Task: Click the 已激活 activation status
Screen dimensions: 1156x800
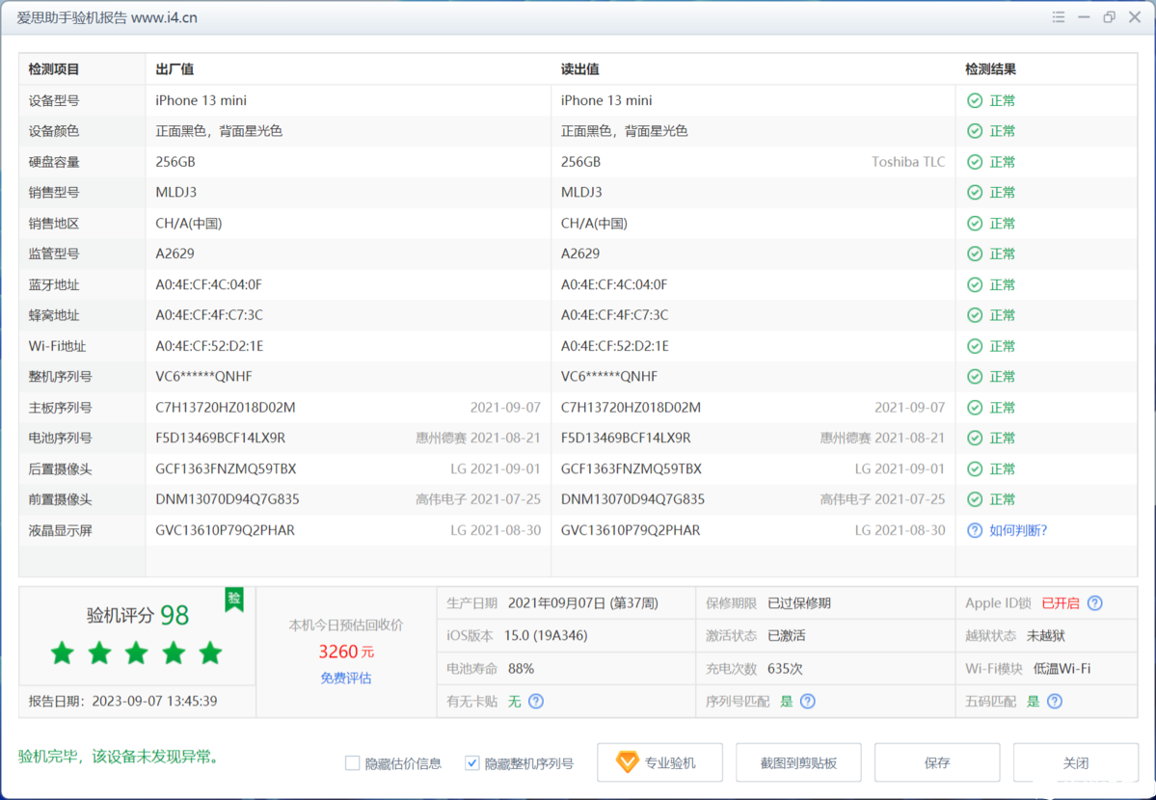Action: click(787, 635)
